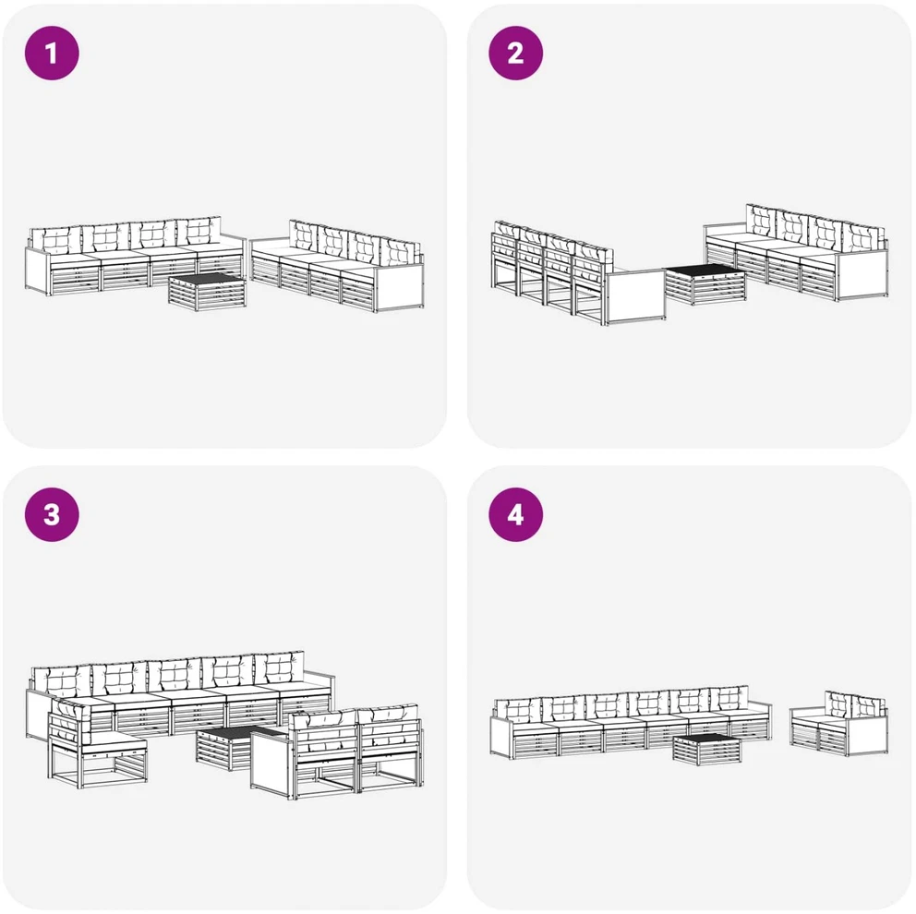Click the purple number 1 badge
Screen dimensions: 916x914
click(x=52, y=54)
